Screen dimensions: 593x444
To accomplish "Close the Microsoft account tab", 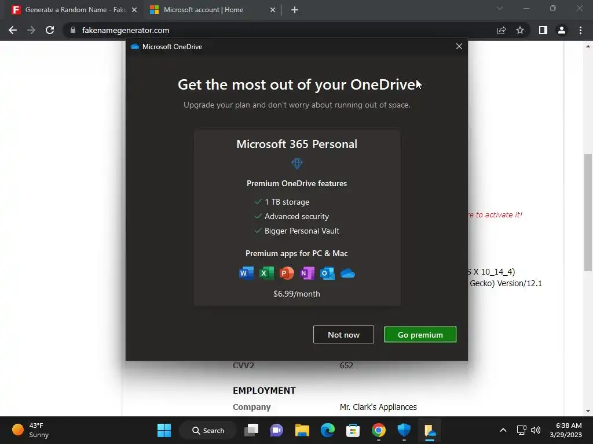I will click(x=273, y=10).
